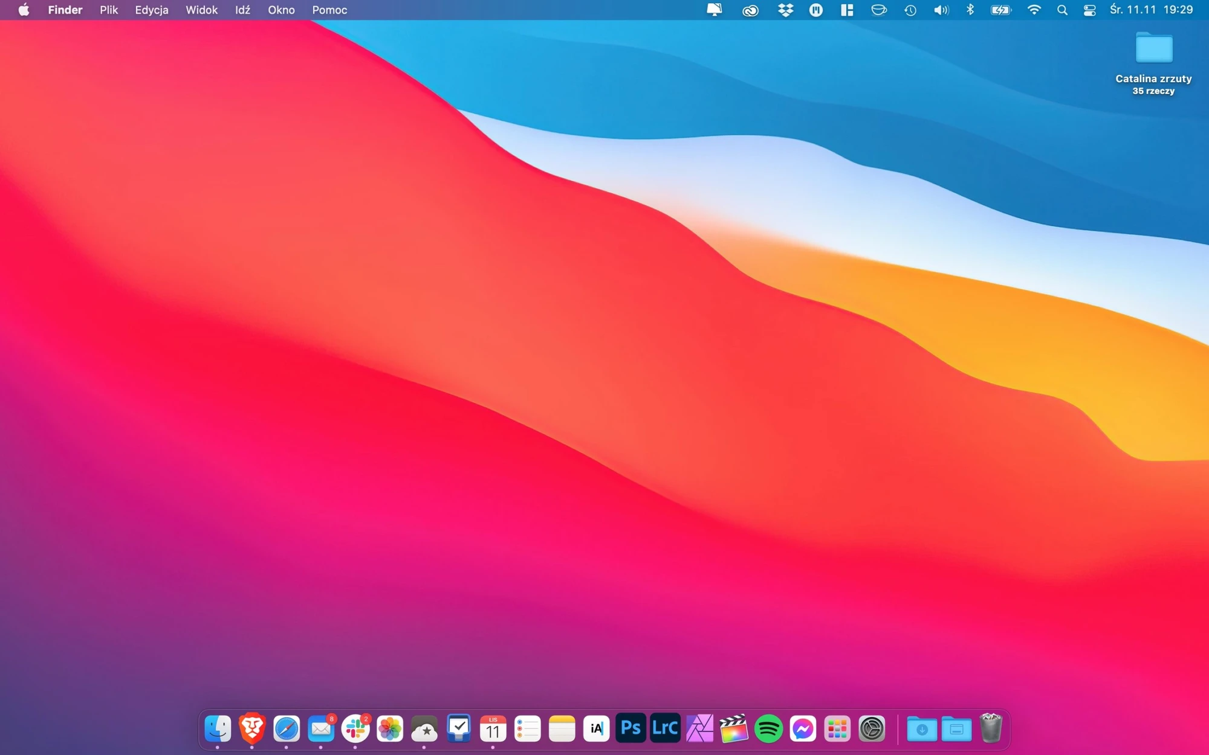Open Mail app with unread badge
The height and width of the screenshot is (755, 1209).
(321, 729)
